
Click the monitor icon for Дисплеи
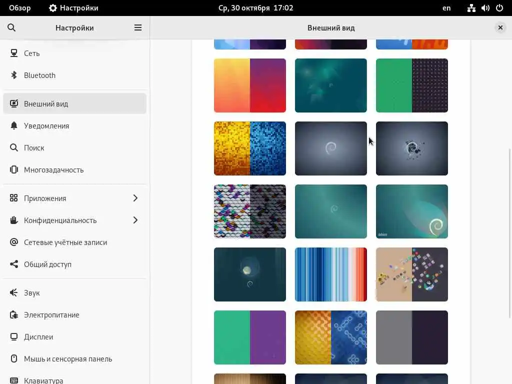(13, 336)
